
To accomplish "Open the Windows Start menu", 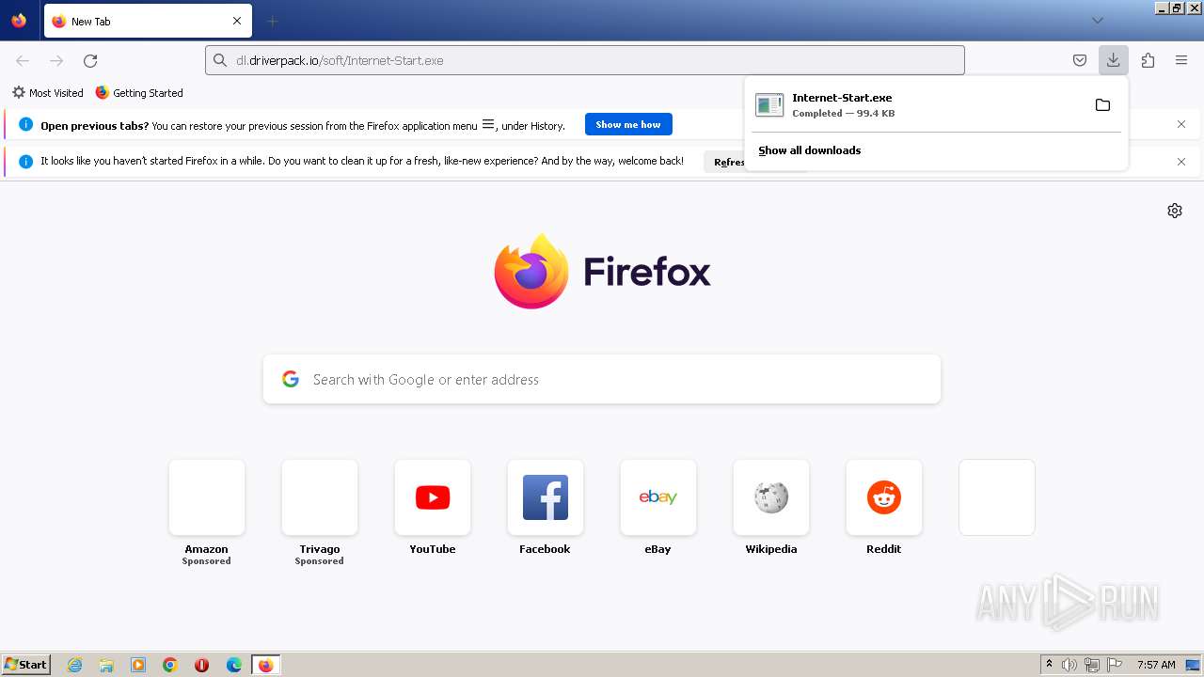I will [26, 665].
